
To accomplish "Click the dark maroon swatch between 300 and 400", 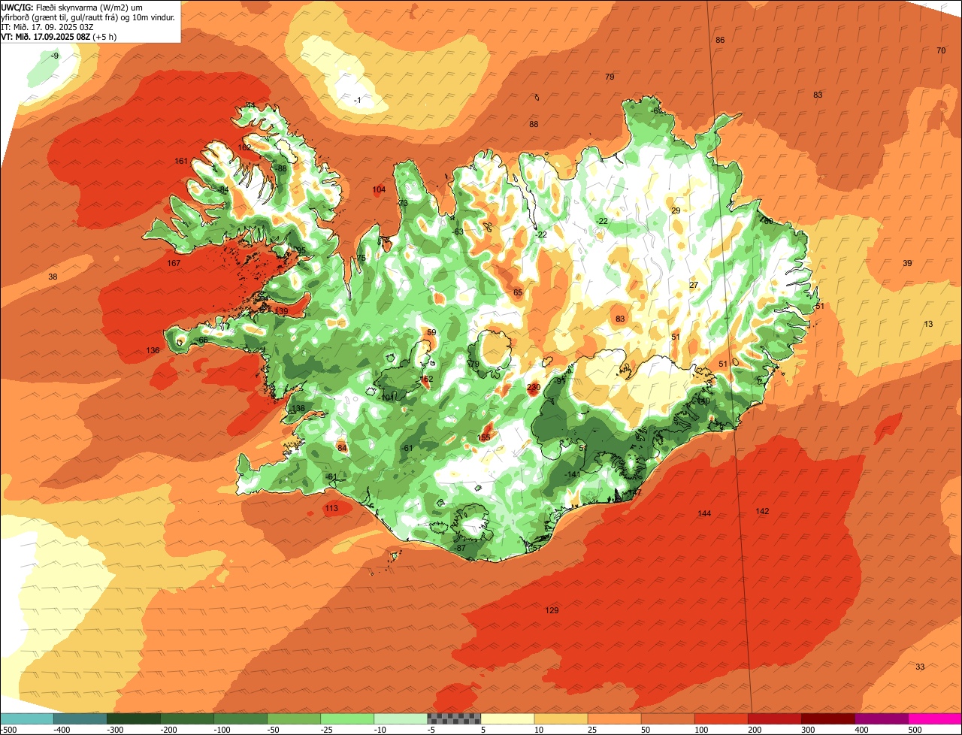I will pyautogui.click(x=827, y=718).
